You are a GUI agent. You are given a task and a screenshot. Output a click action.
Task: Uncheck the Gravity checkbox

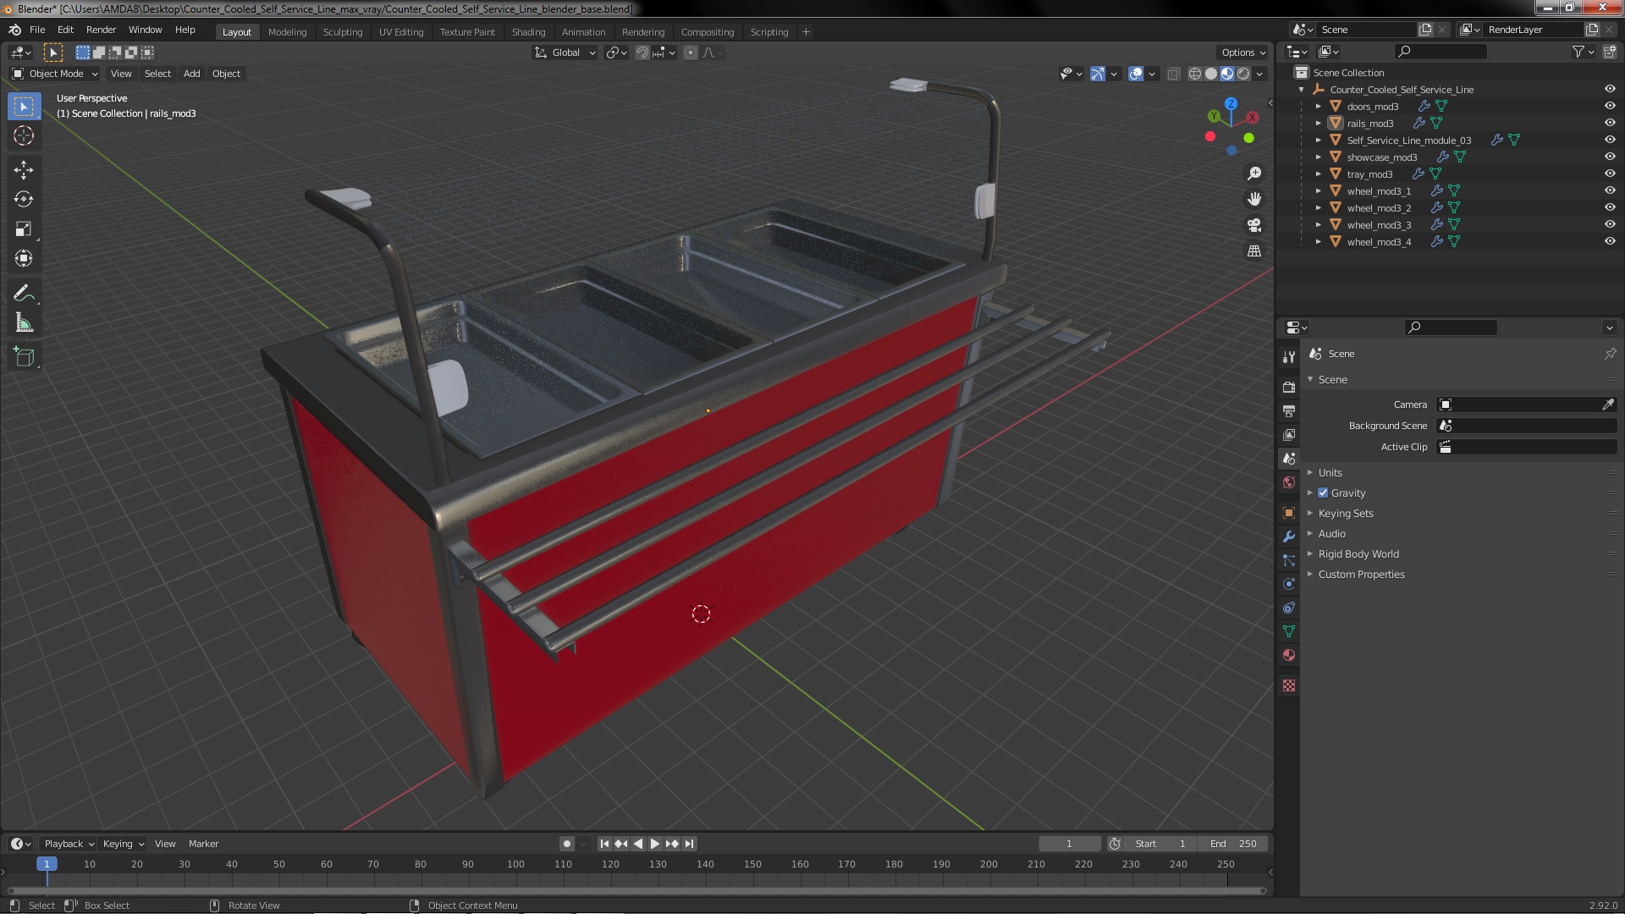pos(1323,493)
